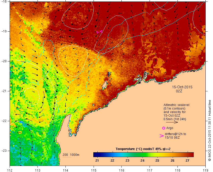This screenshot has width=213, height=172.
Task: Click colorbar tick label '22'
Action: click(x=112, y=161)
